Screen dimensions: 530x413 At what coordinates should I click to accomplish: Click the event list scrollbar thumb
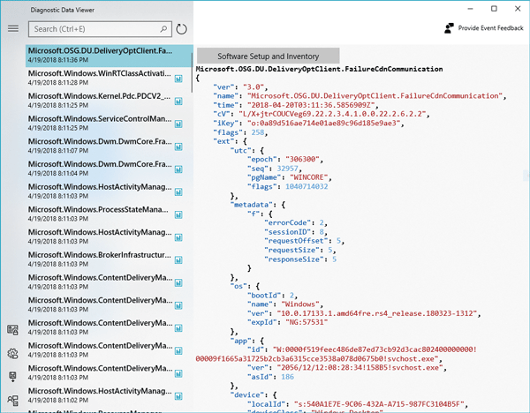click(x=192, y=72)
